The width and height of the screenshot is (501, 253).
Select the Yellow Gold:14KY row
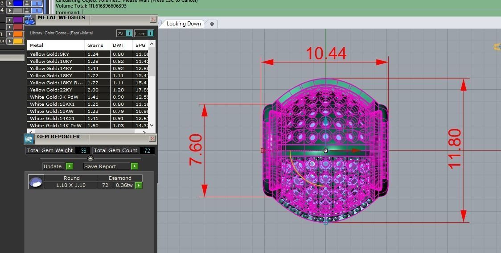[88, 68]
